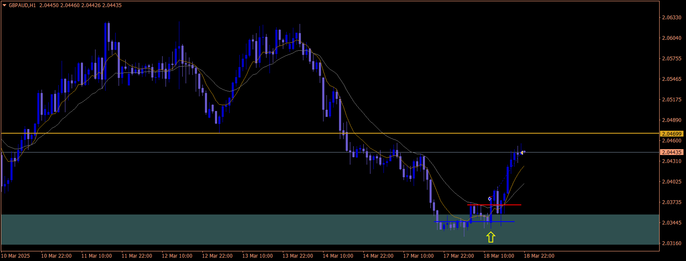Click price axis label 2.03445
Viewport: 686px width, 261px height.
(x=671, y=223)
